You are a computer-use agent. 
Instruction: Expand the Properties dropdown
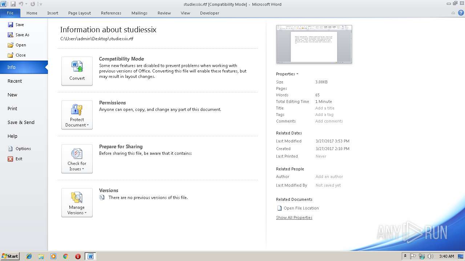pyautogui.click(x=287, y=74)
